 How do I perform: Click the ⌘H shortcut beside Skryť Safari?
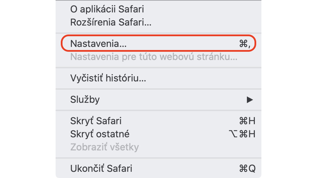tap(247, 121)
